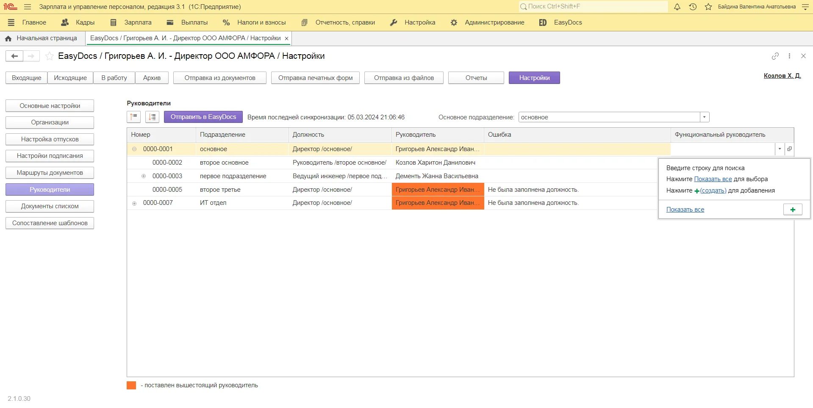Screen dimensions: 813x408
Task: Click the expand all tree levels icon
Action: tap(152, 117)
